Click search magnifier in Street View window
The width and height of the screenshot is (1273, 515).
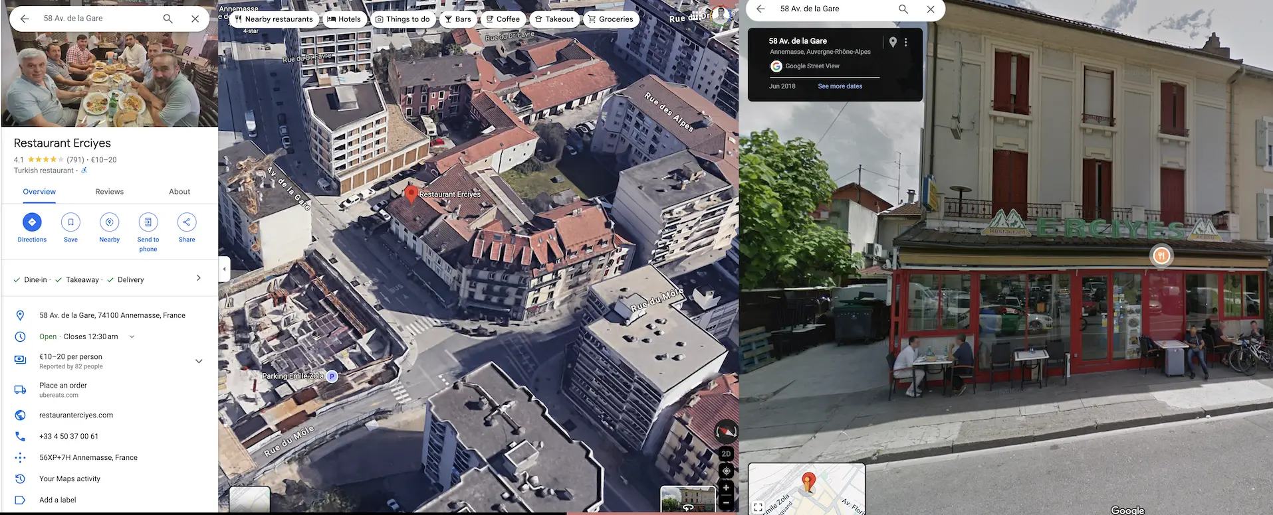tap(903, 9)
